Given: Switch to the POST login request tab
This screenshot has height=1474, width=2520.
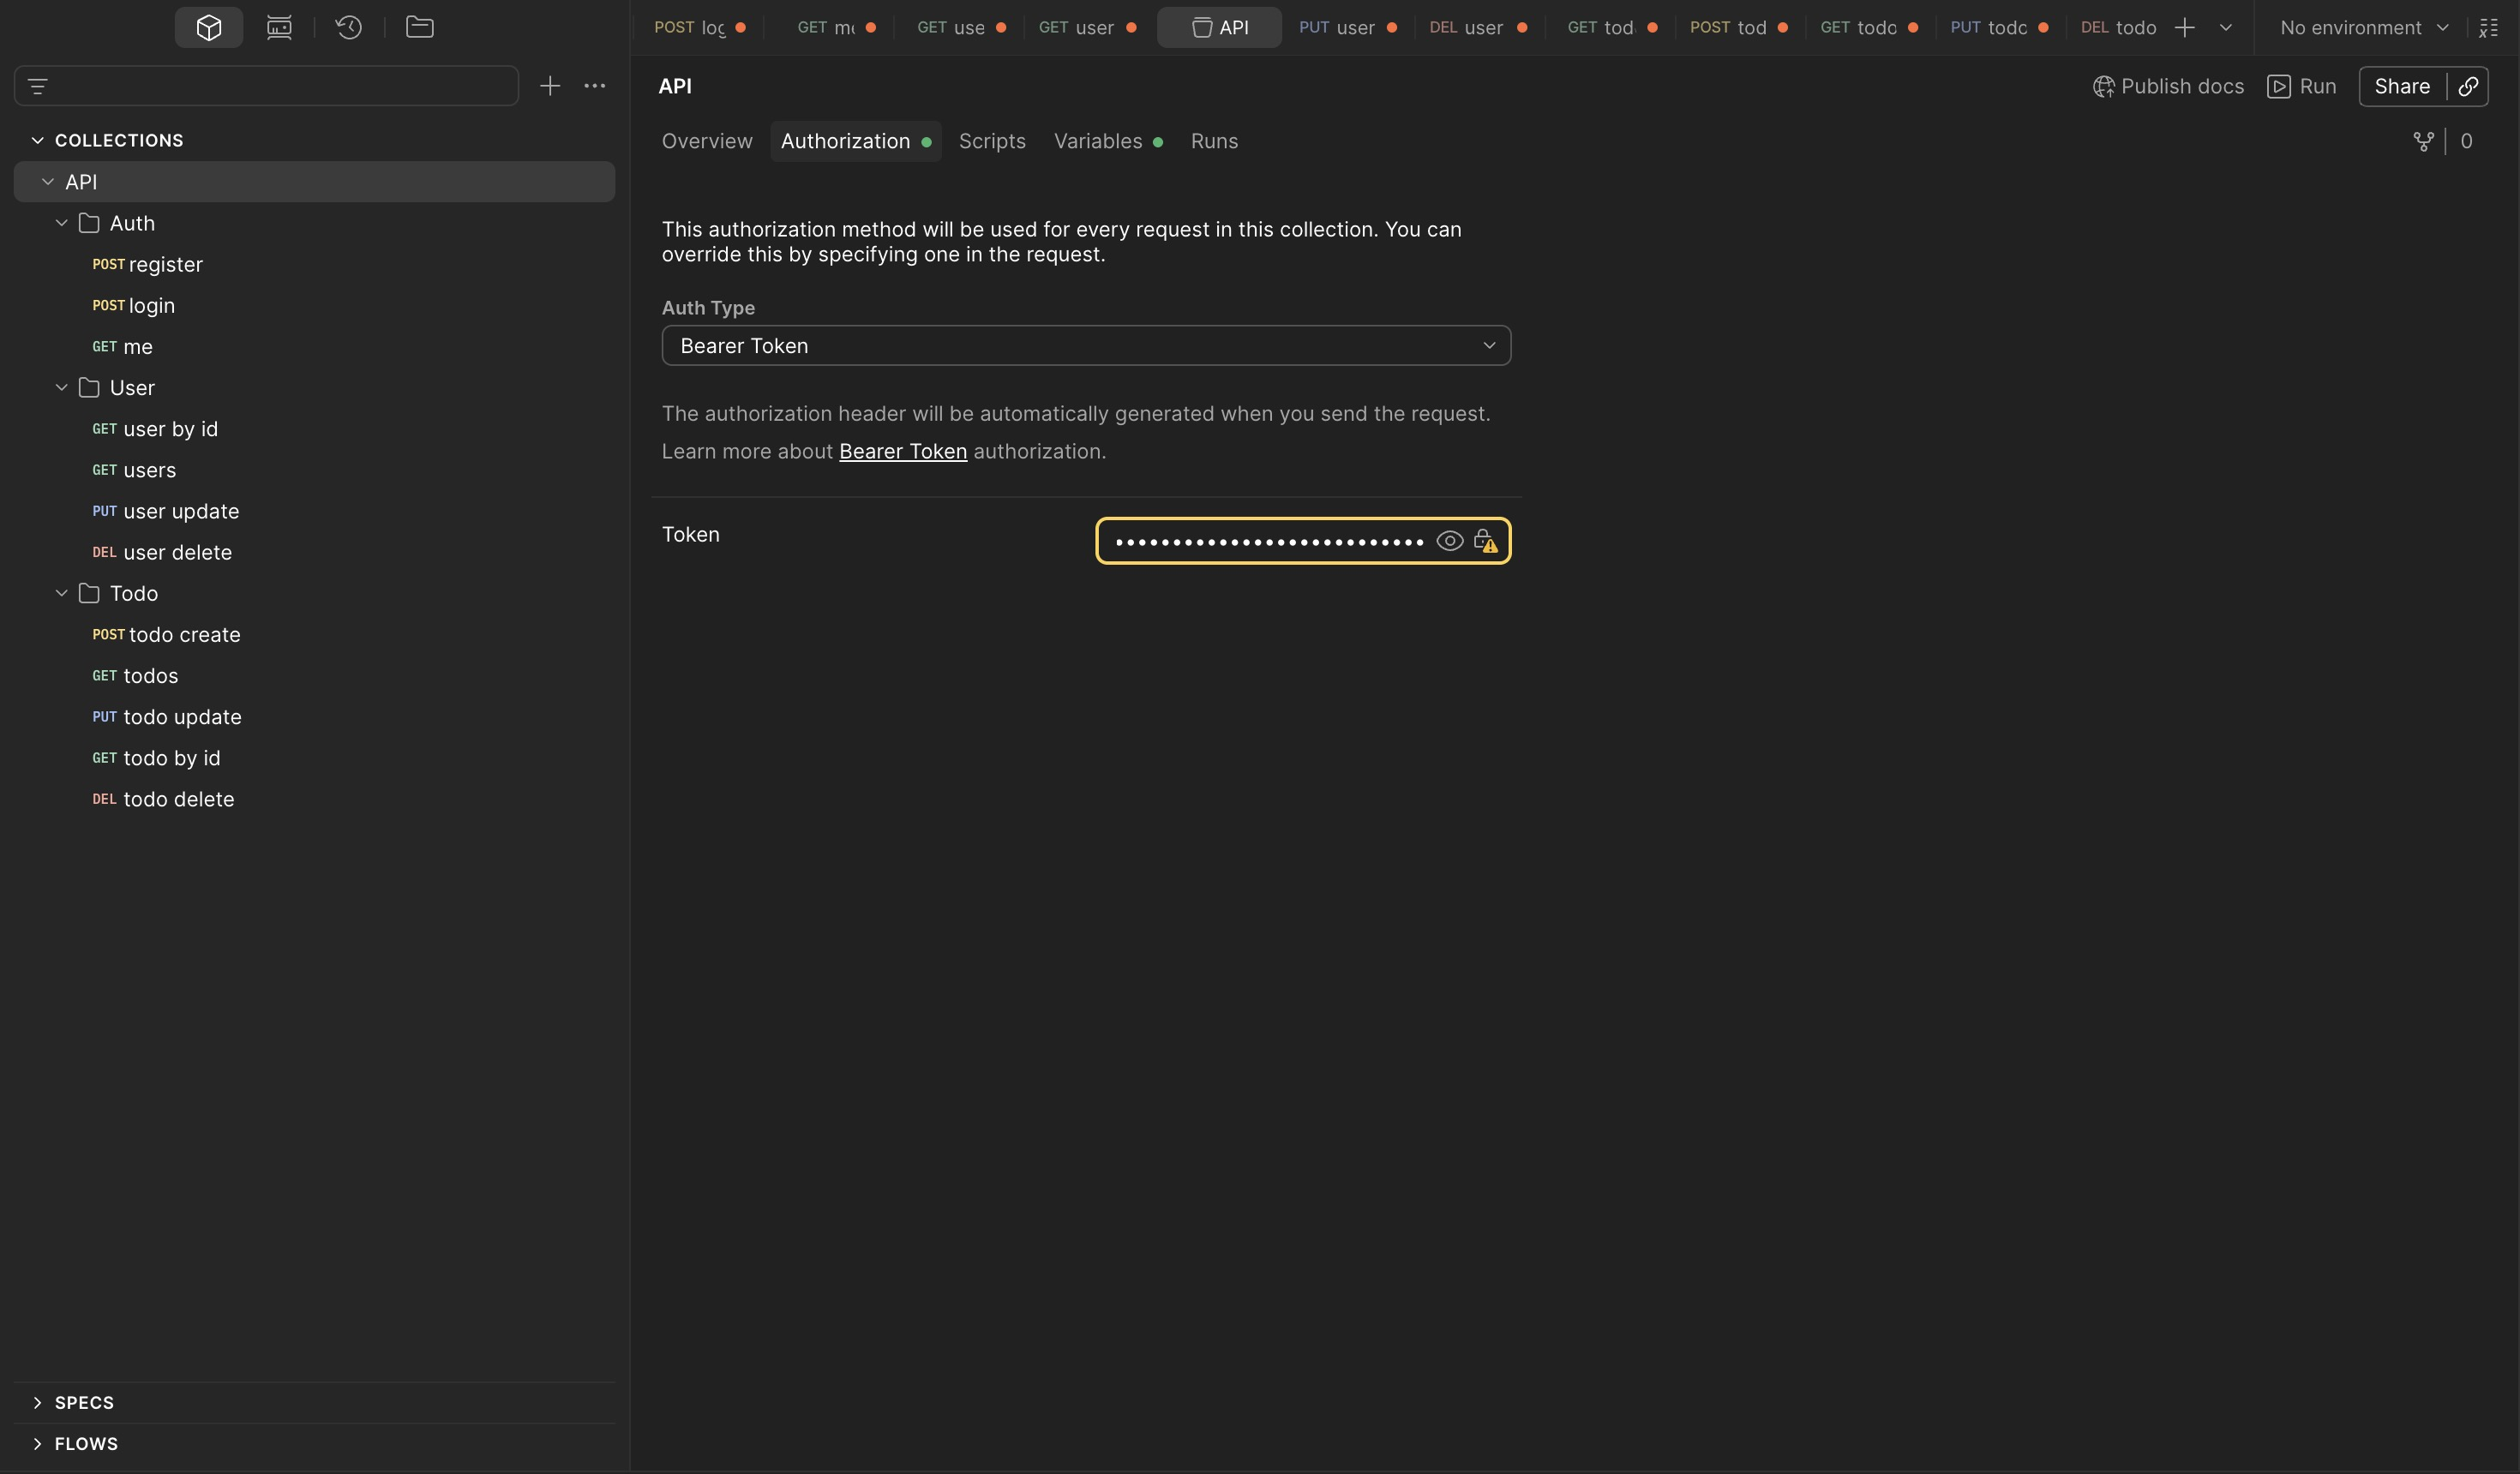Looking at the screenshot, I should click(x=699, y=28).
